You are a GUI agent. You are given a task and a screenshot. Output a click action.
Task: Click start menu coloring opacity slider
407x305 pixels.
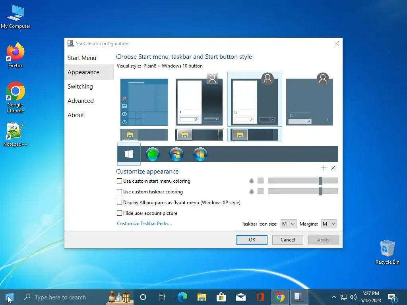[x=302, y=181]
